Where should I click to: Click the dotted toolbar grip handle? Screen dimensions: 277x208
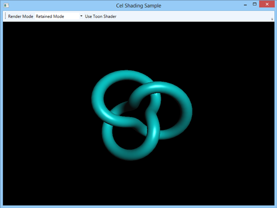(5, 16)
